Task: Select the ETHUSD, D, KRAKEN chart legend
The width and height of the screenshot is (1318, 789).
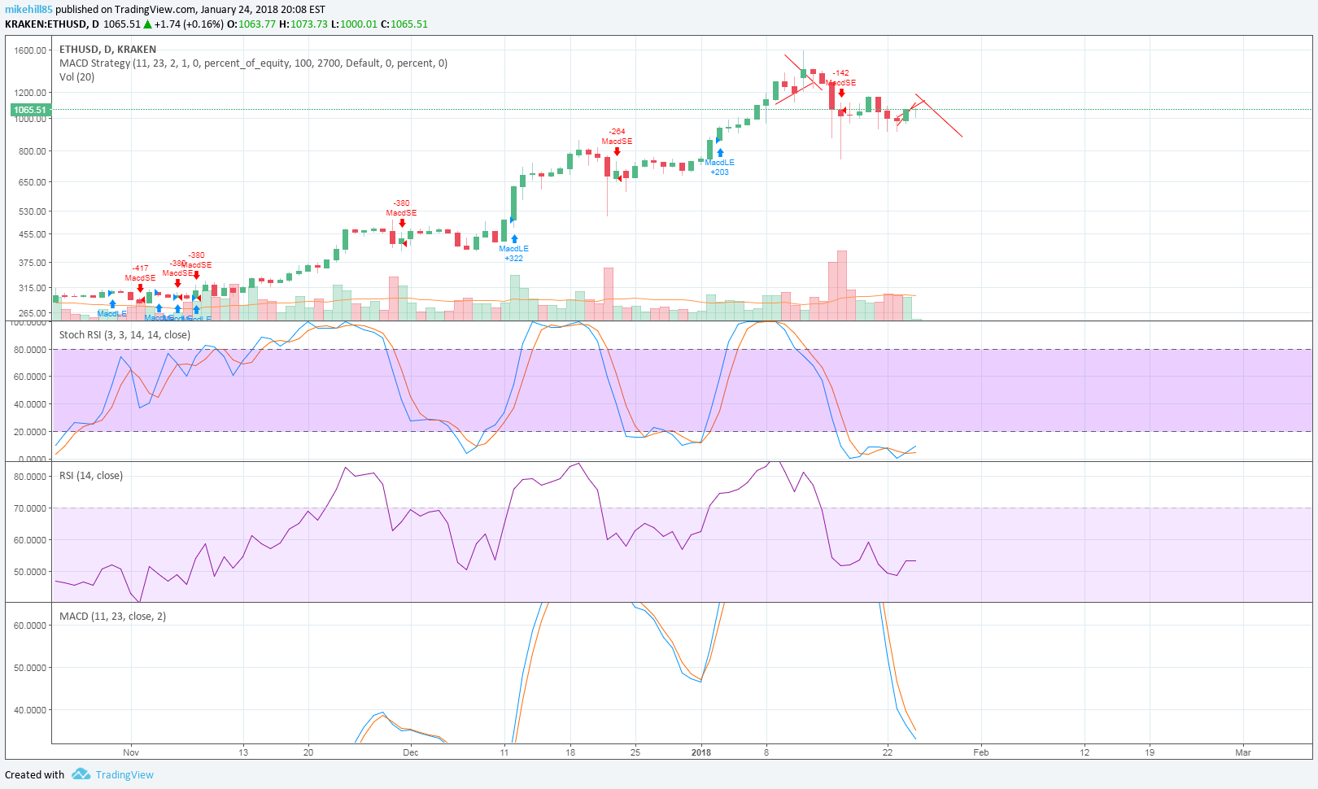Action: click(107, 50)
